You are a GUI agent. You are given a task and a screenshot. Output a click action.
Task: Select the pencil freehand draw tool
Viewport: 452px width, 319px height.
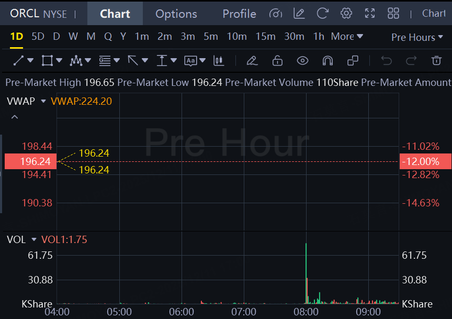252,61
